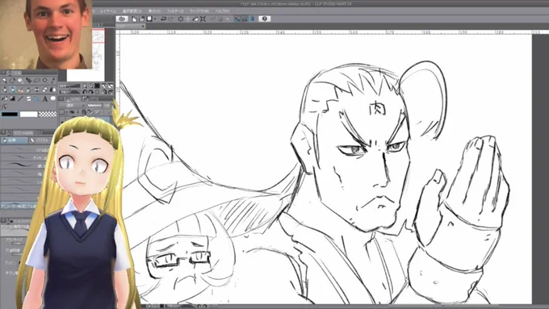Image resolution: width=549 pixels, height=309 pixels.
Task: Open the greyed dropdown arrow in command bar
Action: click(228, 19)
